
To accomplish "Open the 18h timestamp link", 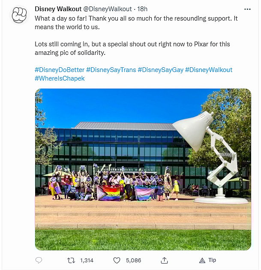I will pyautogui.click(x=142, y=9).
